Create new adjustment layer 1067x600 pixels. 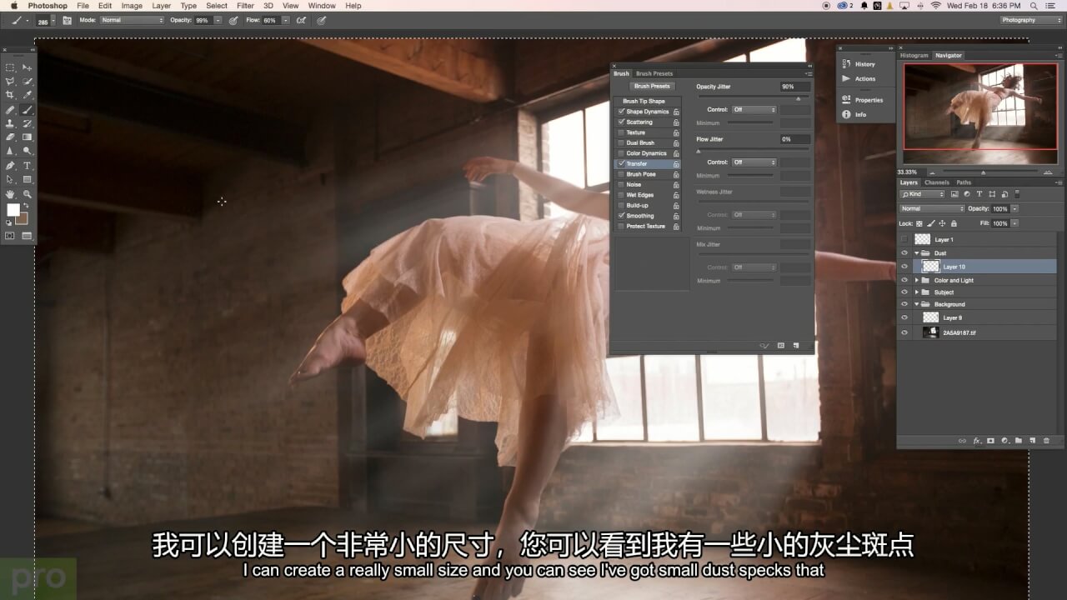[x=1004, y=440]
